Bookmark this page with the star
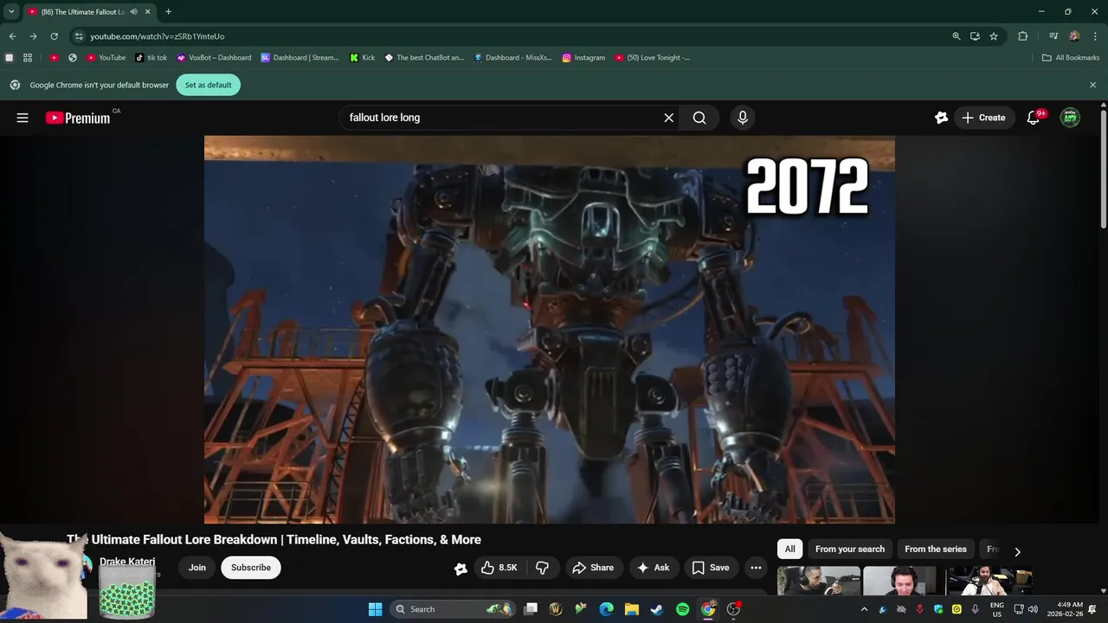The image size is (1108, 623). pyautogui.click(x=994, y=36)
